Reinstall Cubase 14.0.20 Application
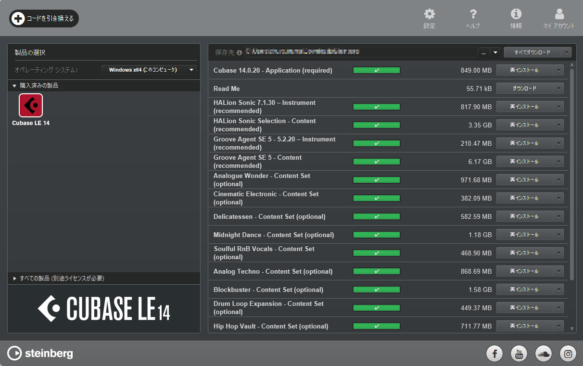Viewport: 583px width, 366px height. [x=525, y=70]
